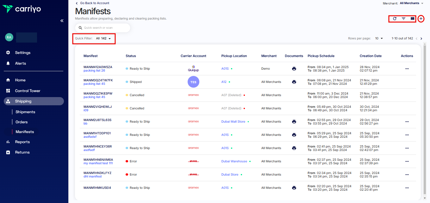
Task: Open the dhl manifest link
Action: coord(93,177)
